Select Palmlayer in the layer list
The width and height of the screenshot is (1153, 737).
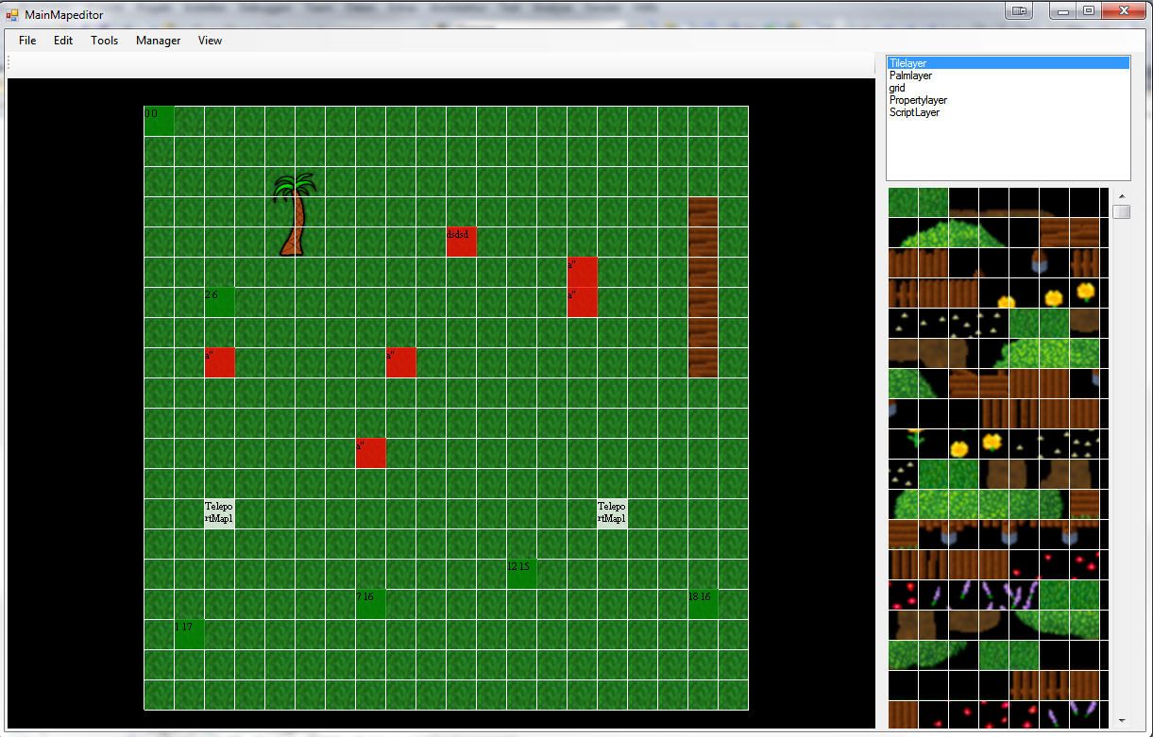point(910,75)
